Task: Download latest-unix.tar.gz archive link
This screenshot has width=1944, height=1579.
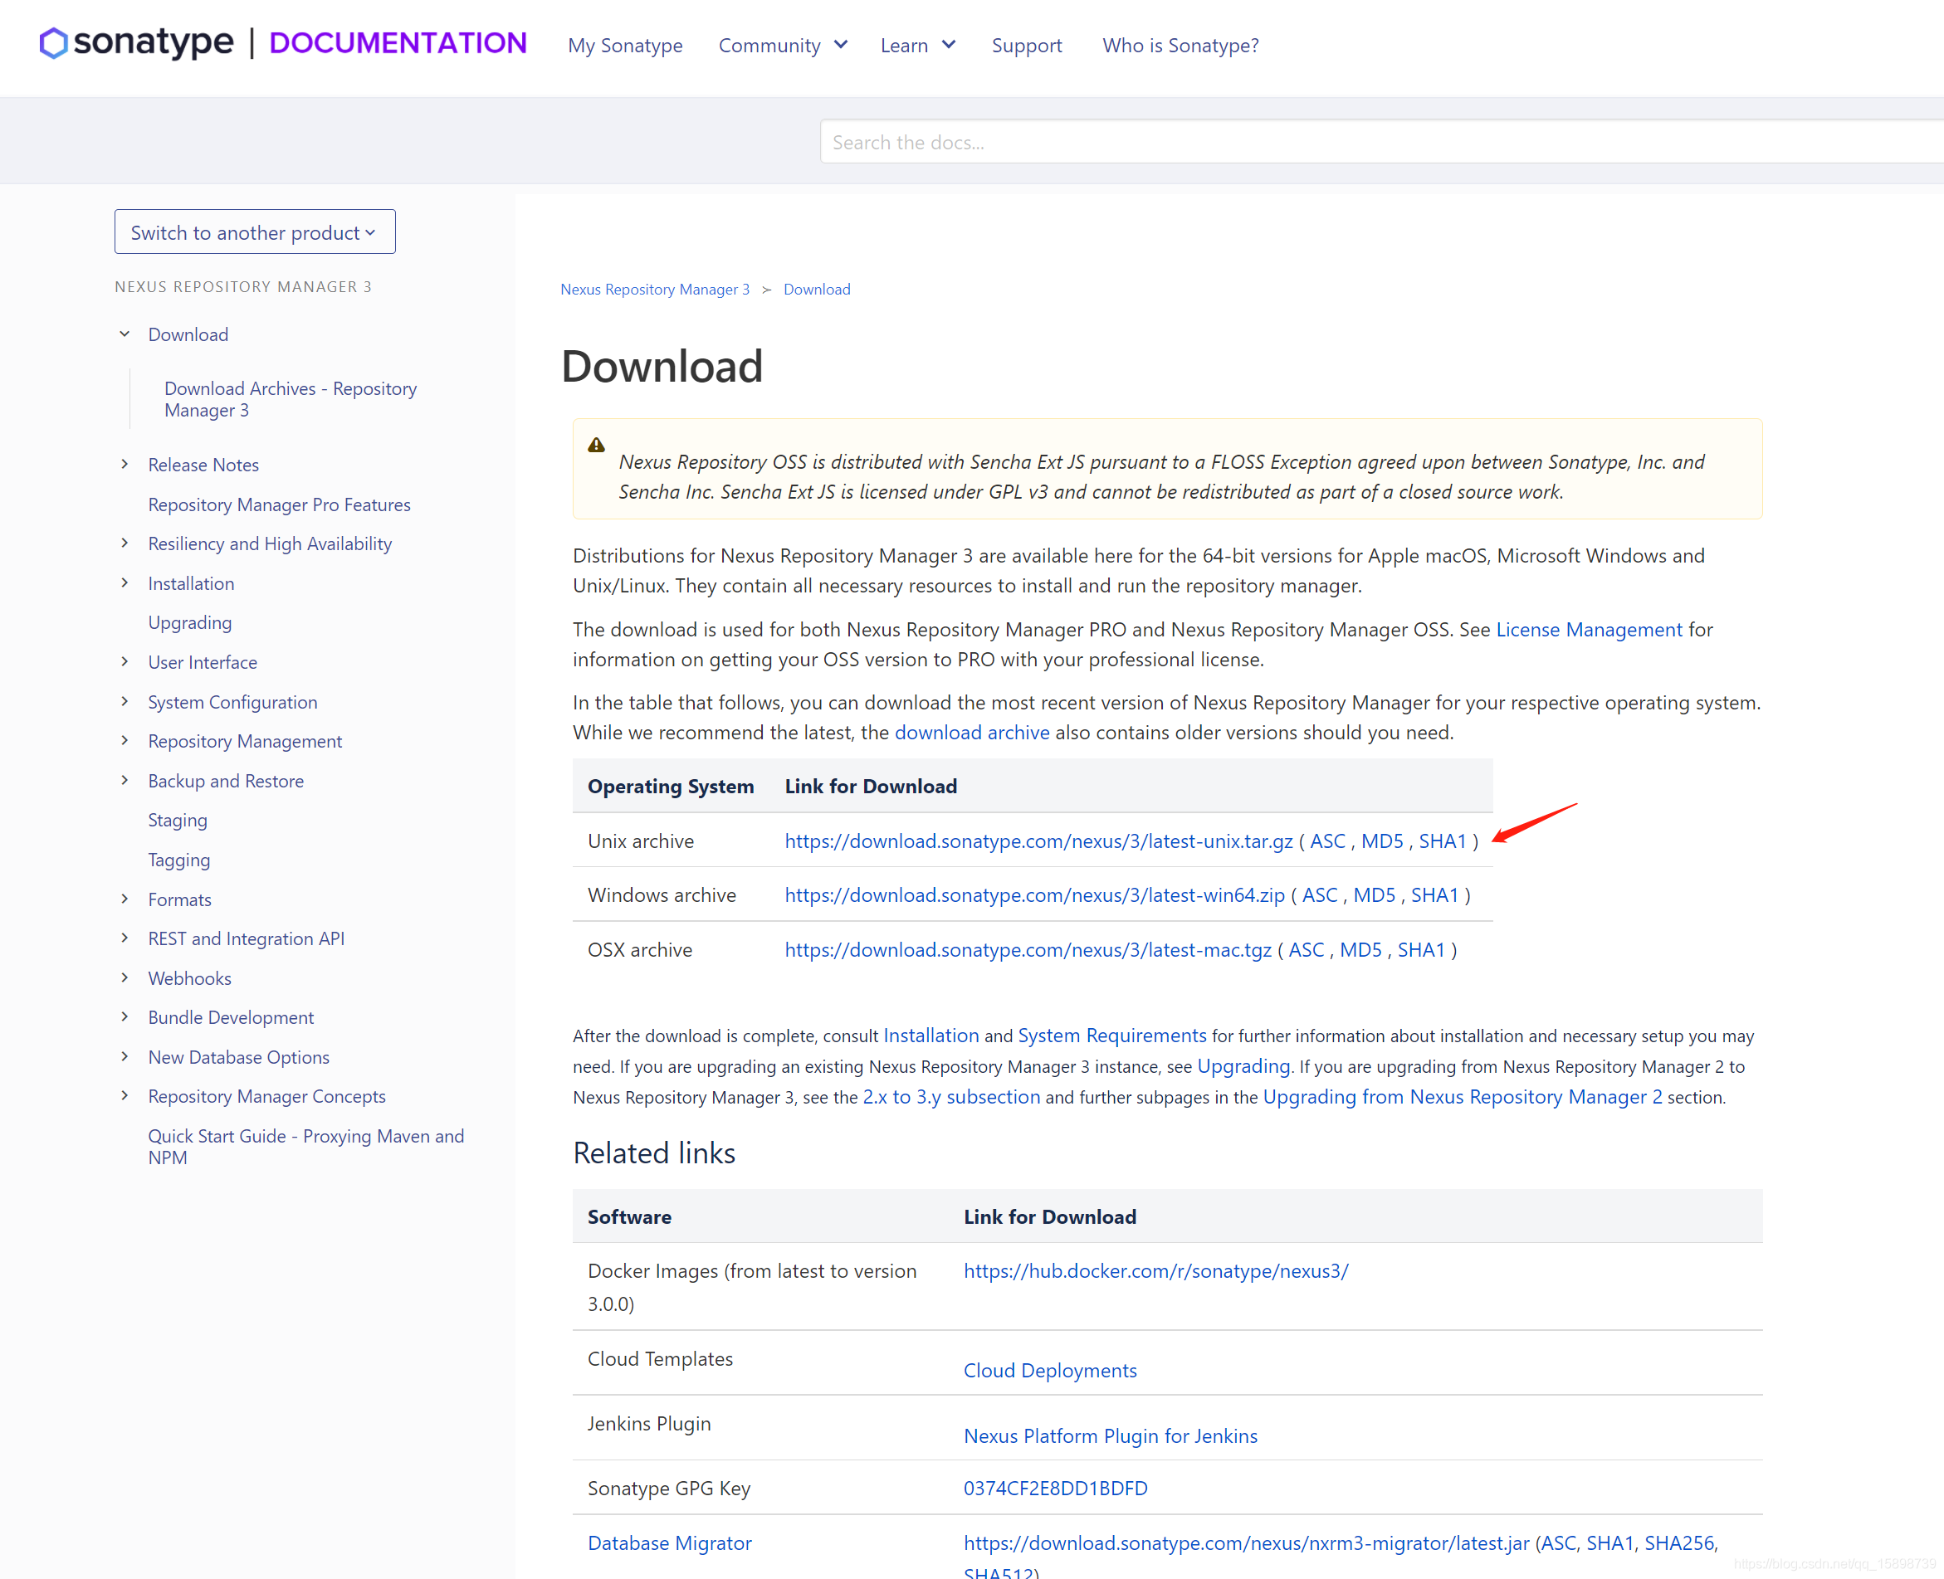Action: [1039, 841]
